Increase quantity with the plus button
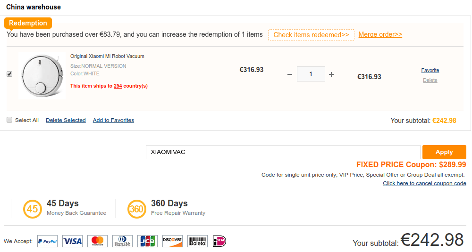Viewport: 472px width, 252px height. pos(331,74)
